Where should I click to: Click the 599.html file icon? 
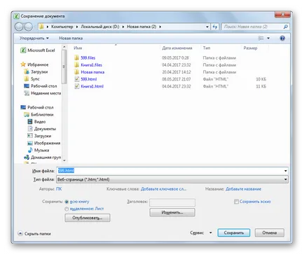click(x=77, y=79)
